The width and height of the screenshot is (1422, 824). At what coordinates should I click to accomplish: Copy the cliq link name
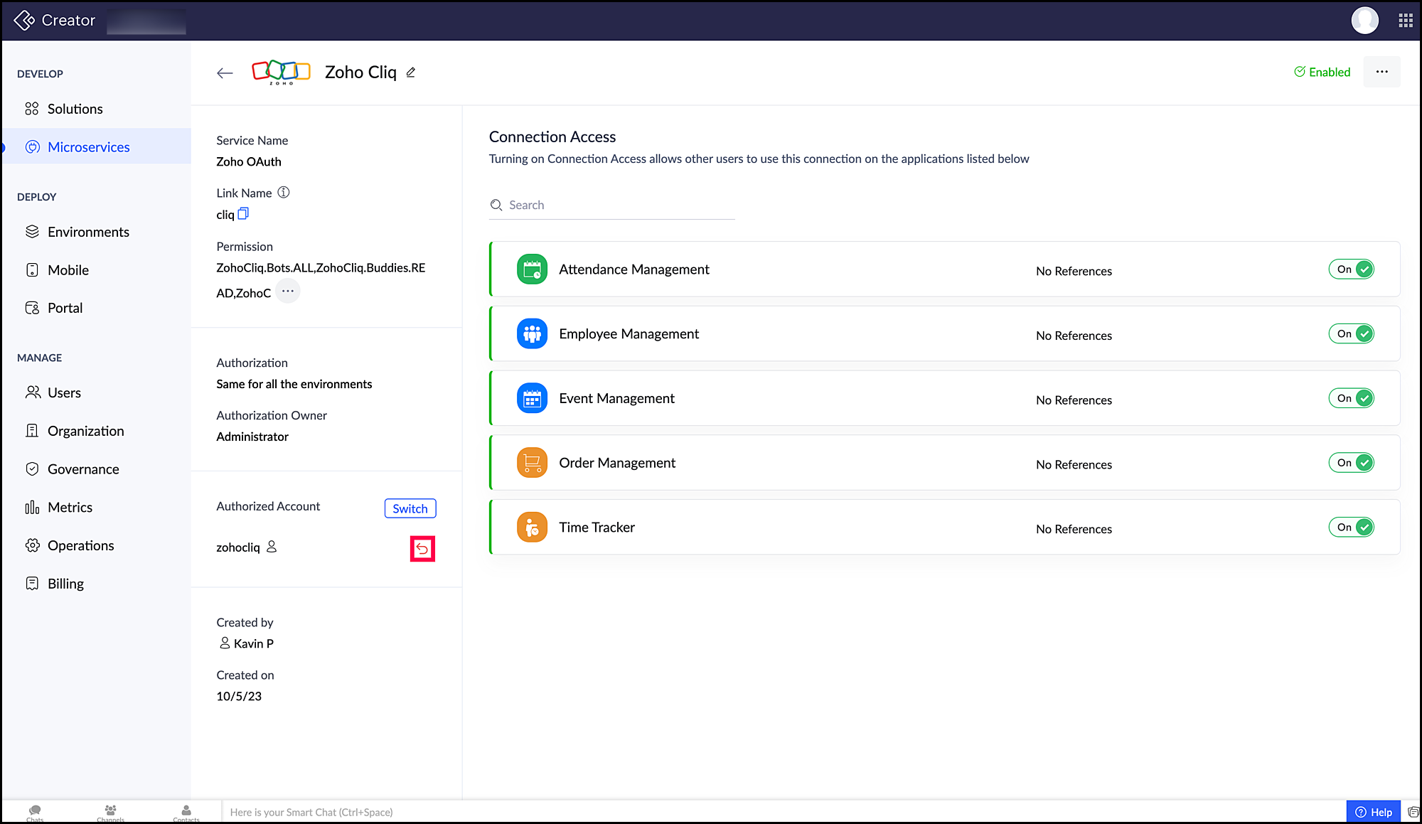[243, 213]
